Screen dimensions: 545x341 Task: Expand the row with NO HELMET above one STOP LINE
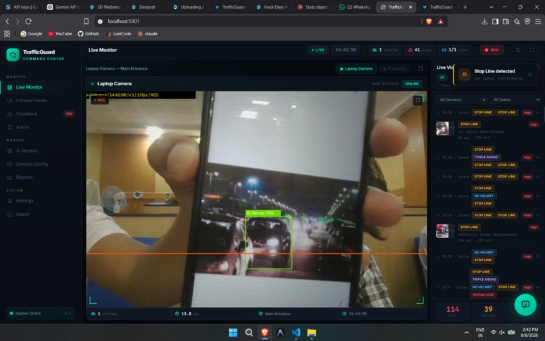[488, 256]
